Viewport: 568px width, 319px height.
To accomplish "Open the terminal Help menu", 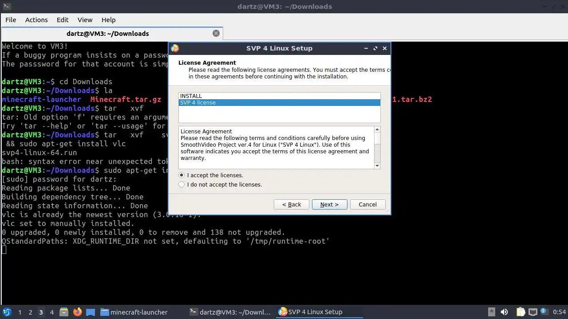I will tap(108, 20).
